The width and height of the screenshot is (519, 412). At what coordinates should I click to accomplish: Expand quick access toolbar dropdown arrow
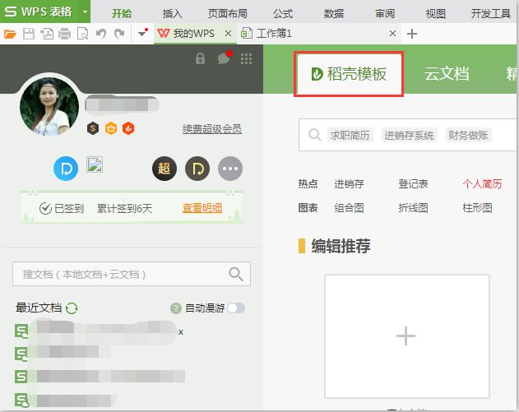[142, 33]
